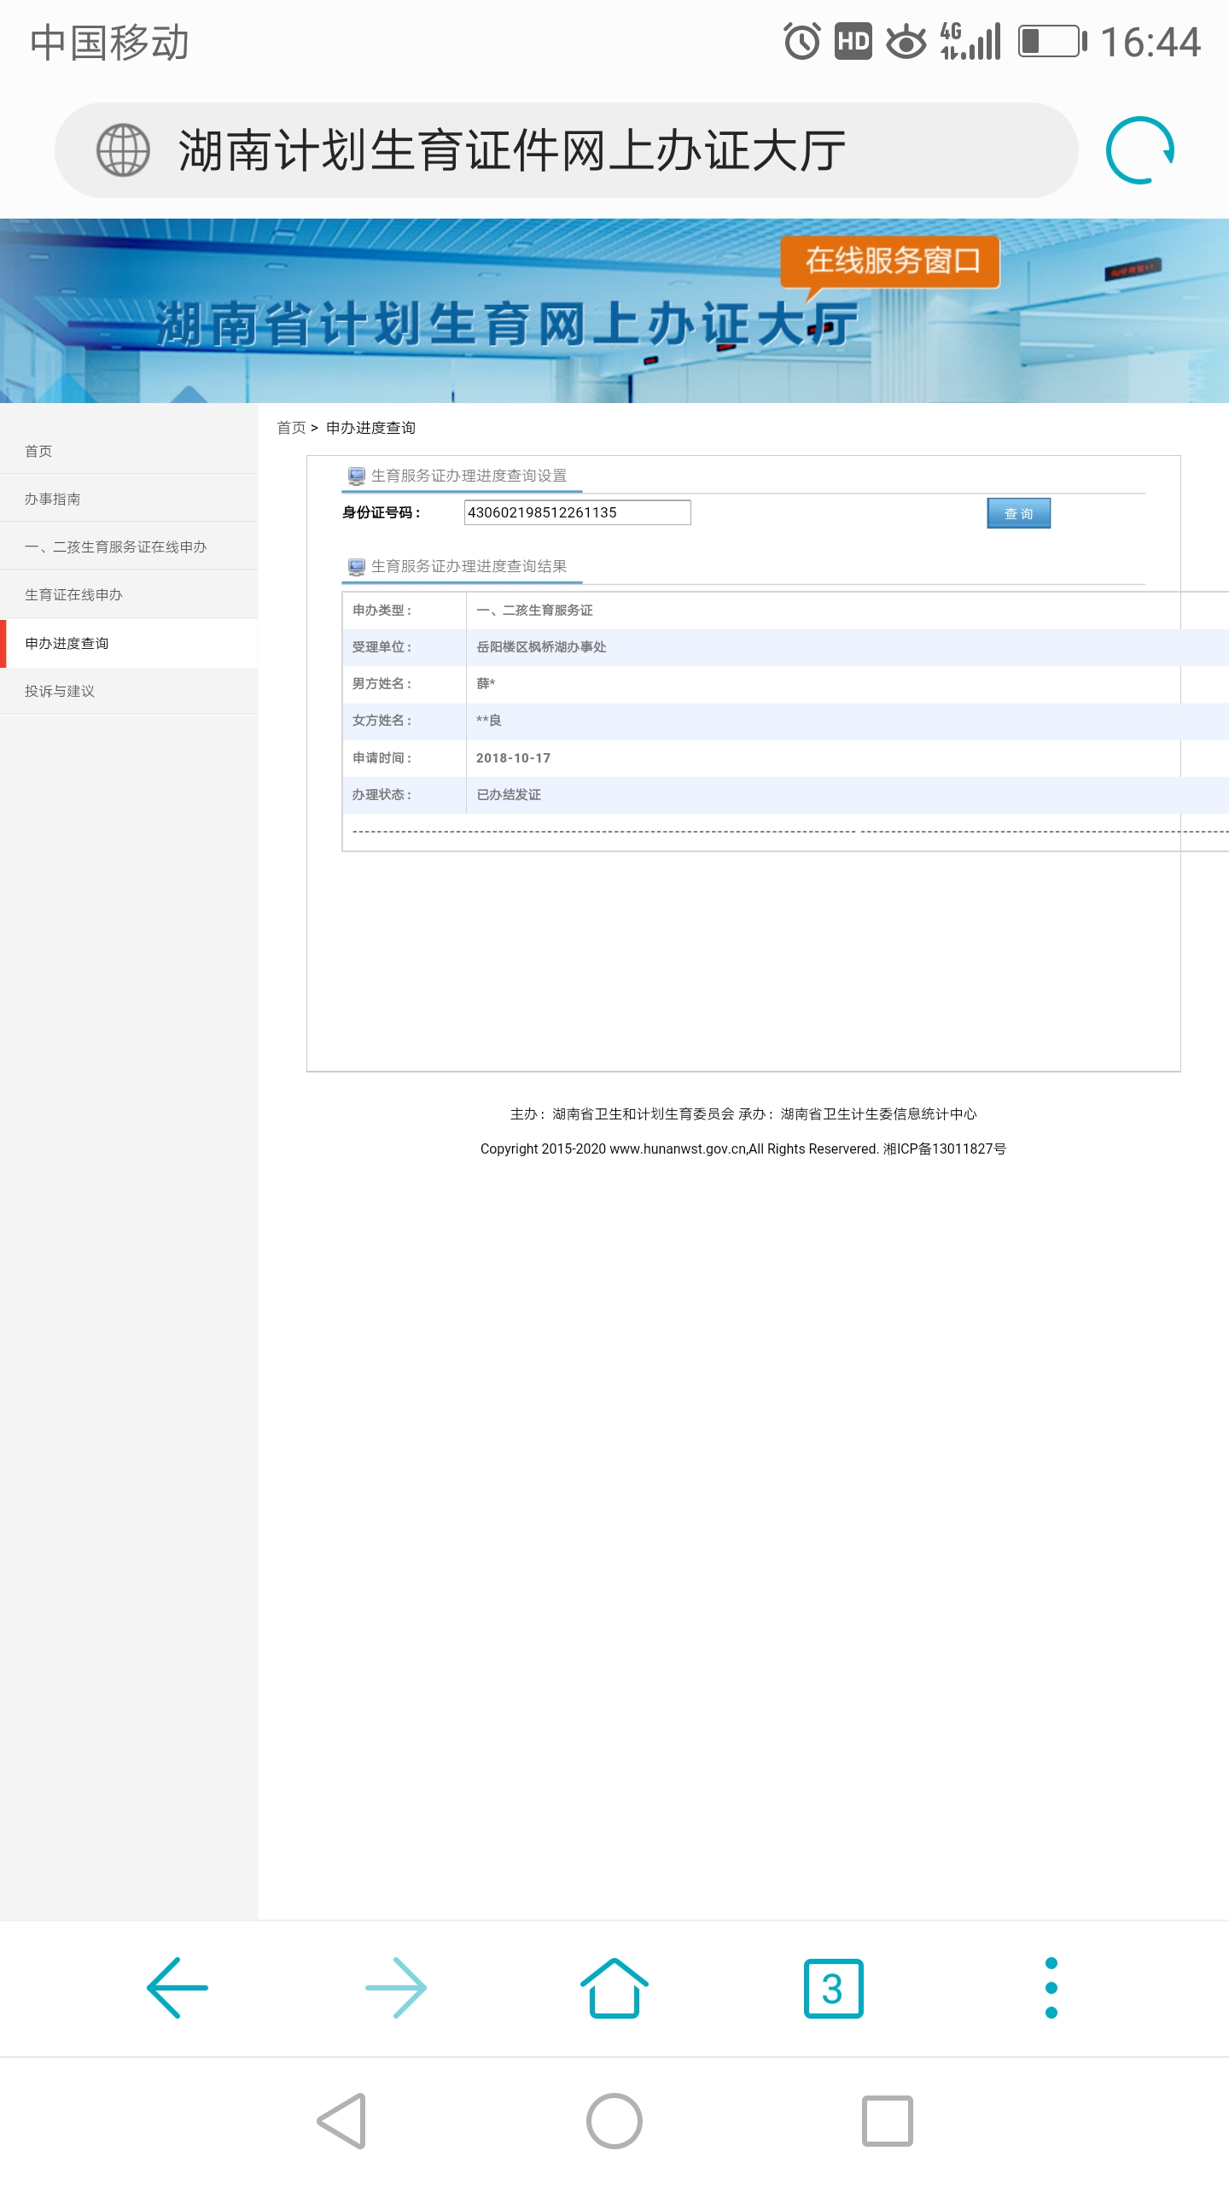Tap the browser refresh icon
This screenshot has width=1229, height=2186.
point(1139,150)
